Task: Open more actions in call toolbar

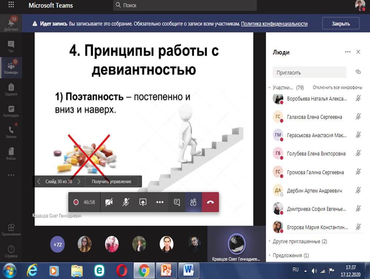Action: (160, 202)
